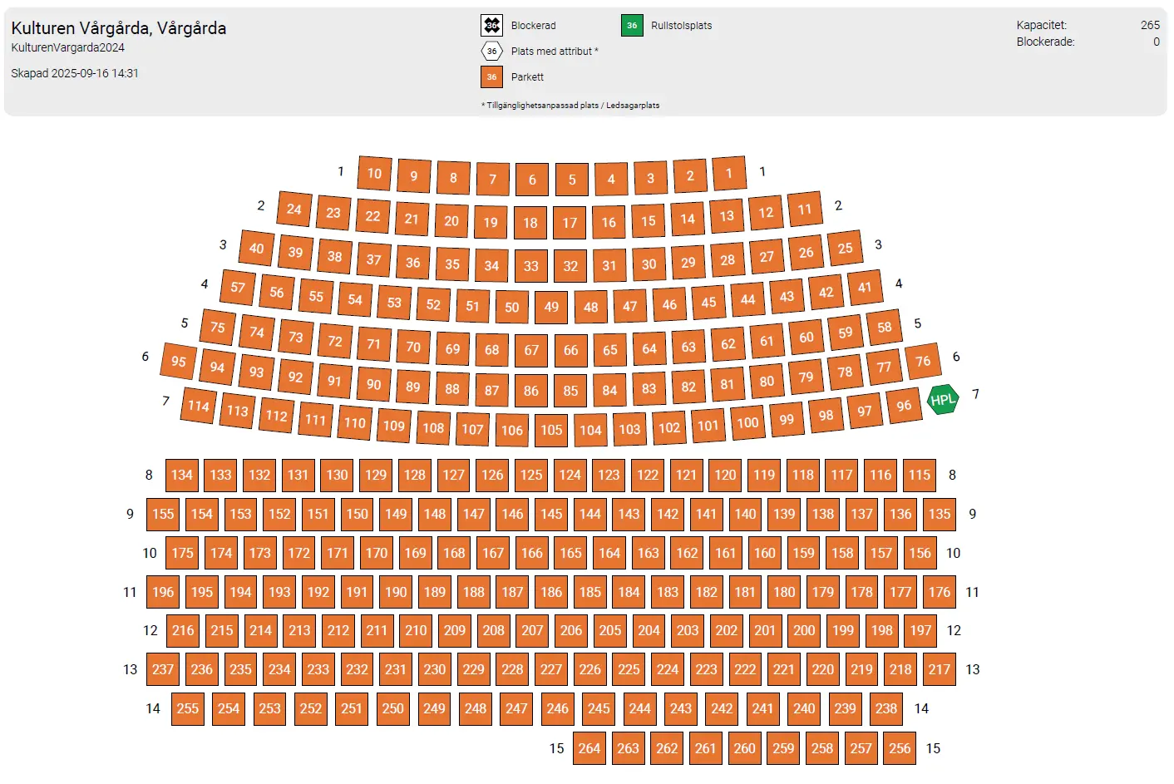This screenshot has width=1174, height=784.
Task: Click the hexagon Plats med attribut icon
Action: 492,52
